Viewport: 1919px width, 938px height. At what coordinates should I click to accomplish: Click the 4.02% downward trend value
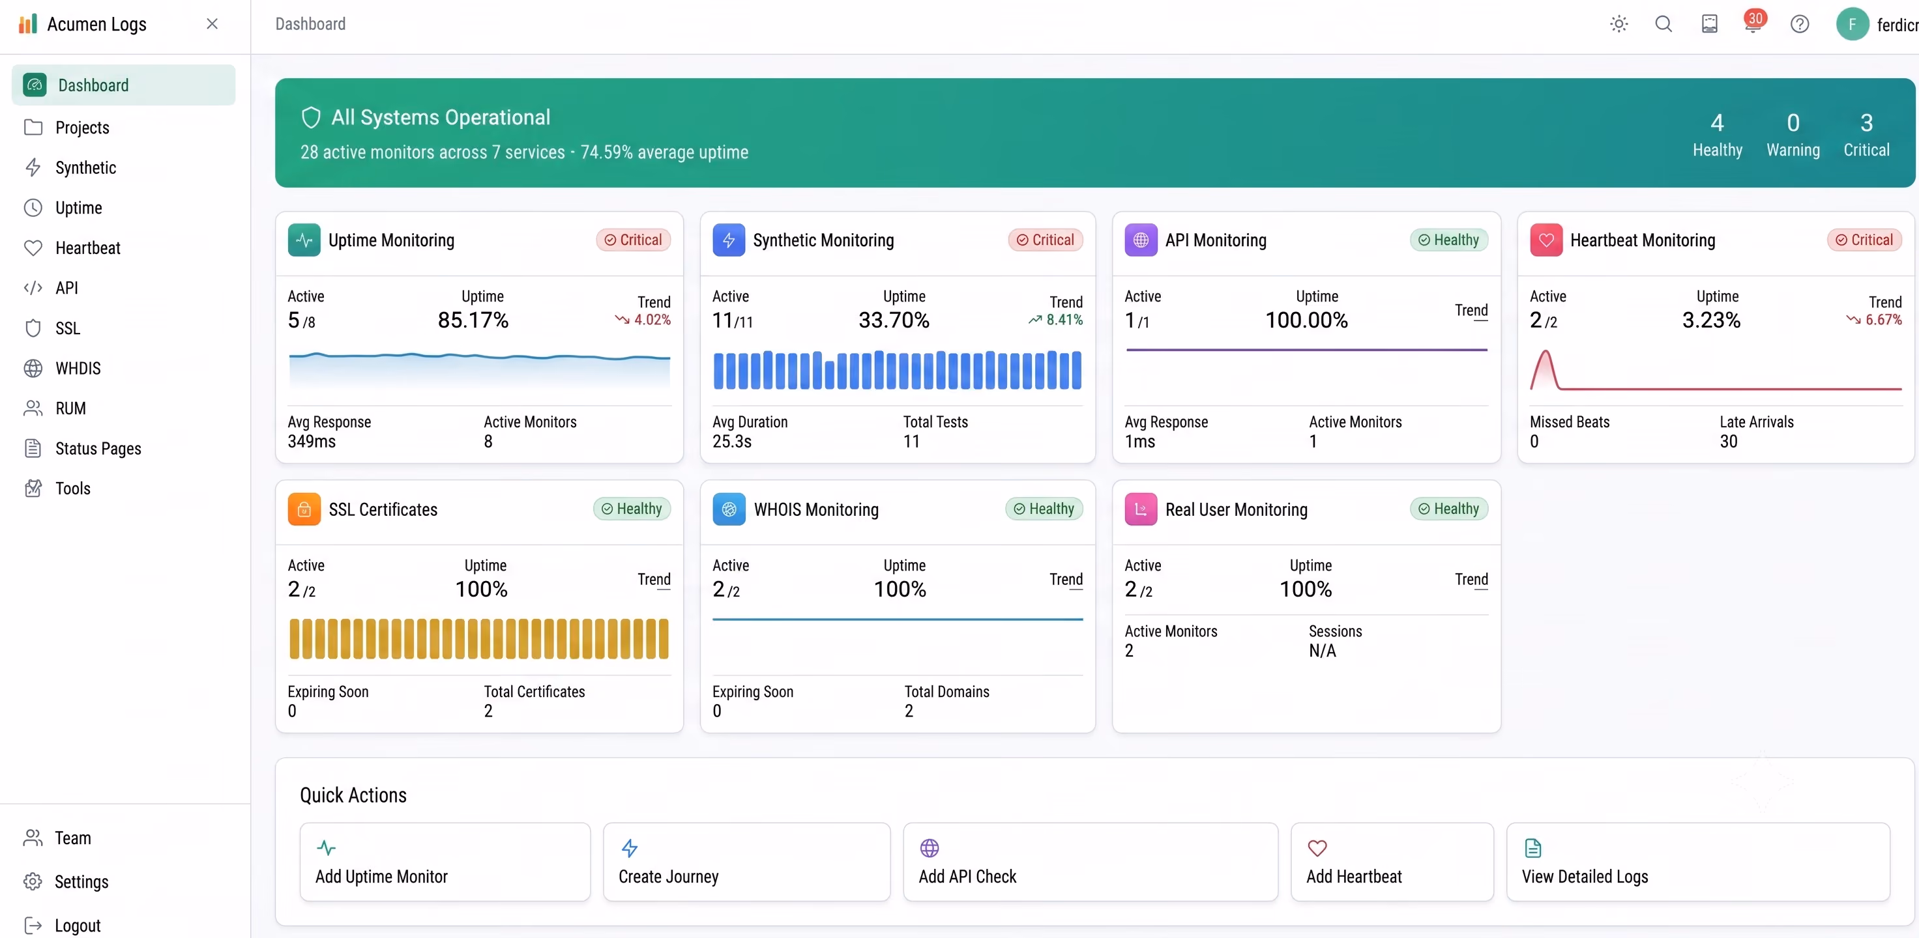click(643, 319)
